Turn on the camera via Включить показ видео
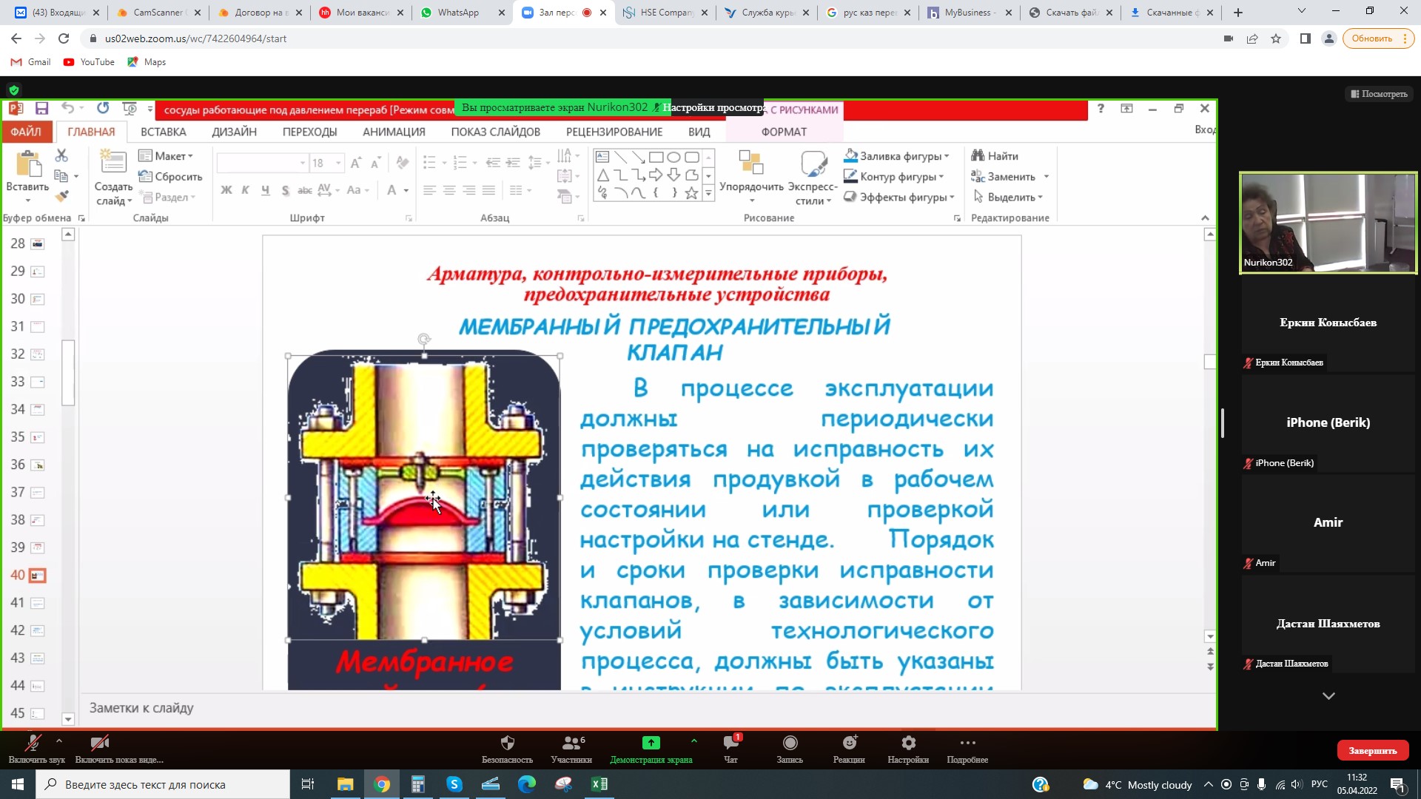Screen dimensions: 1421x799 pyautogui.click(x=100, y=743)
